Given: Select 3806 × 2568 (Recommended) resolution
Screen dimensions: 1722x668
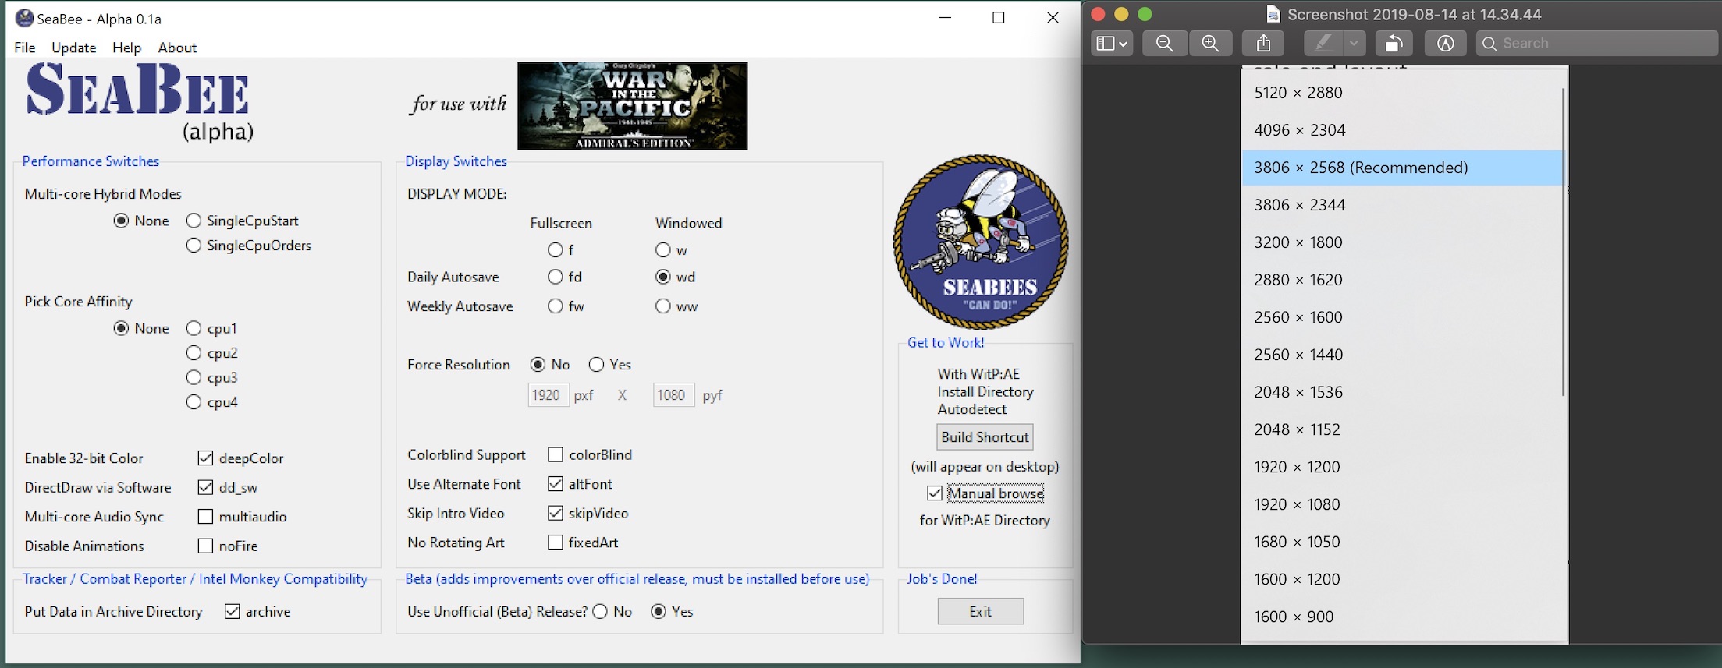Looking at the screenshot, I should [x=1401, y=168].
